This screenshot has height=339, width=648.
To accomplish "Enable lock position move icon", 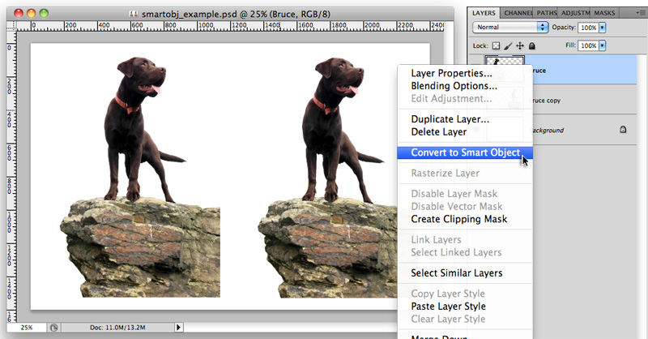I will tap(519, 46).
